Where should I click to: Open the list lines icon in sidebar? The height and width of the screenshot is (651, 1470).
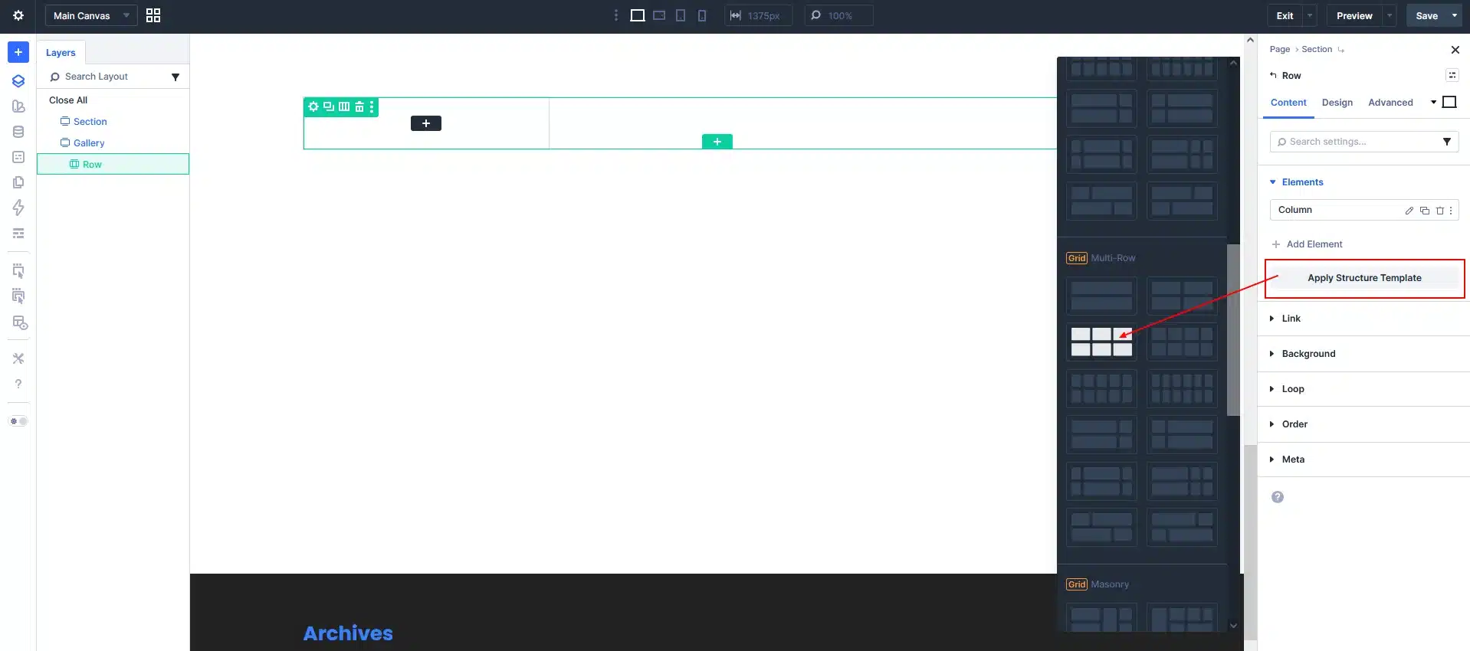(18, 233)
